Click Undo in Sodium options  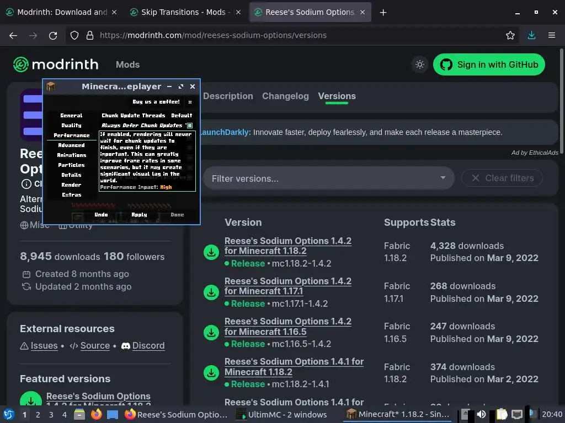pyautogui.click(x=101, y=215)
